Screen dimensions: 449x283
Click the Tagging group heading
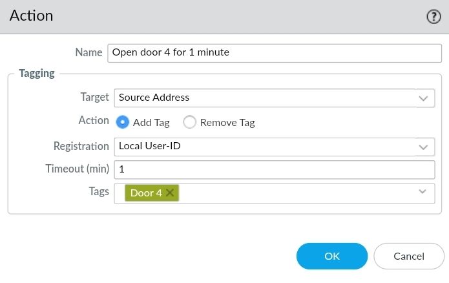(x=37, y=73)
